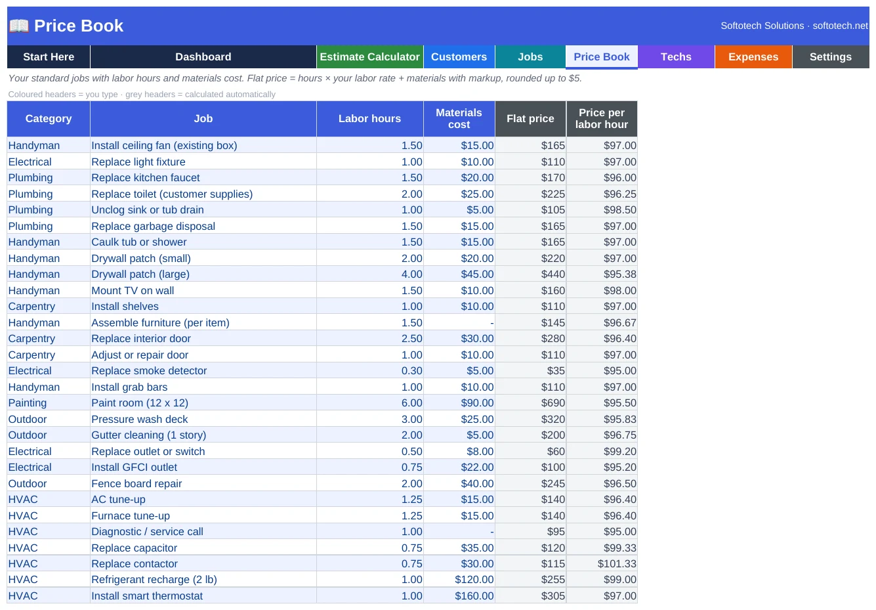
Task: Click the 'Pressure wash deck' cell
Action: tap(203, 419)
